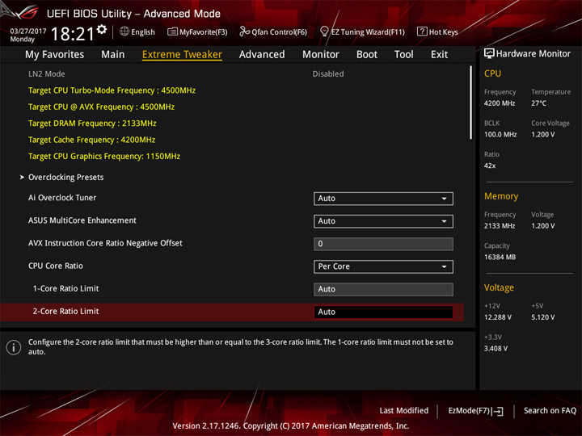Viewport: 582px width, 436px height.
Task: Click AVX Instruction Core Ratio Negative Offset field
Action: tap(383, 244)
